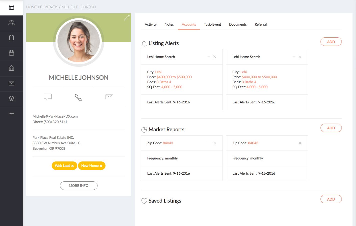356x226 pixels.
Task: Click 8880 SW Nimbus Ave Suite - C
Action: (x=56, y=143)
